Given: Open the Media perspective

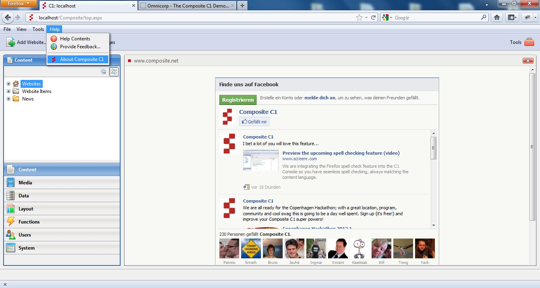Looking at the screenshot, I should click(25, 183).
